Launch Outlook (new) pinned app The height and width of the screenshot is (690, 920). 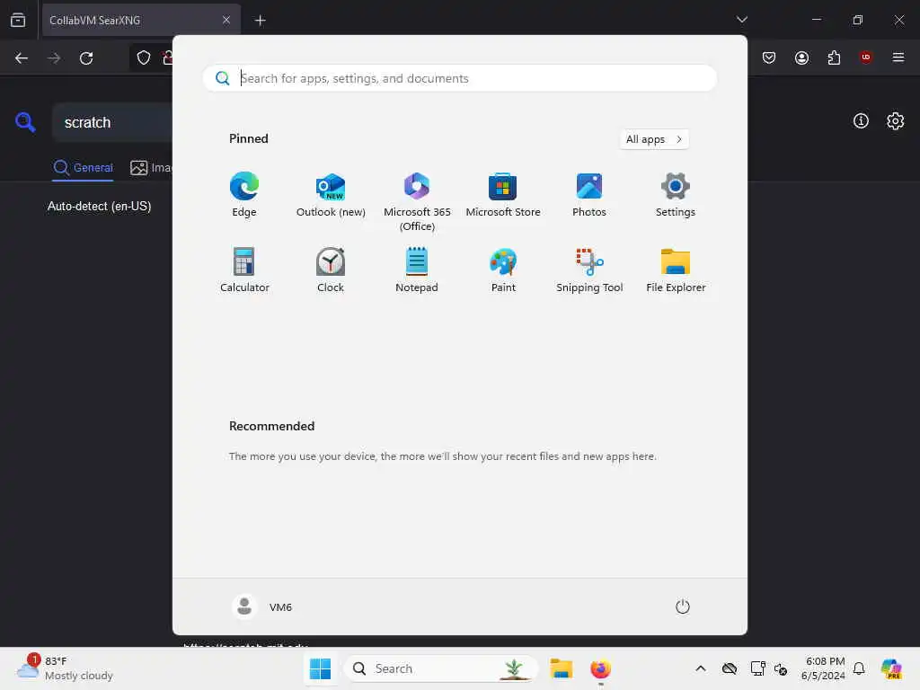(331, 195)
